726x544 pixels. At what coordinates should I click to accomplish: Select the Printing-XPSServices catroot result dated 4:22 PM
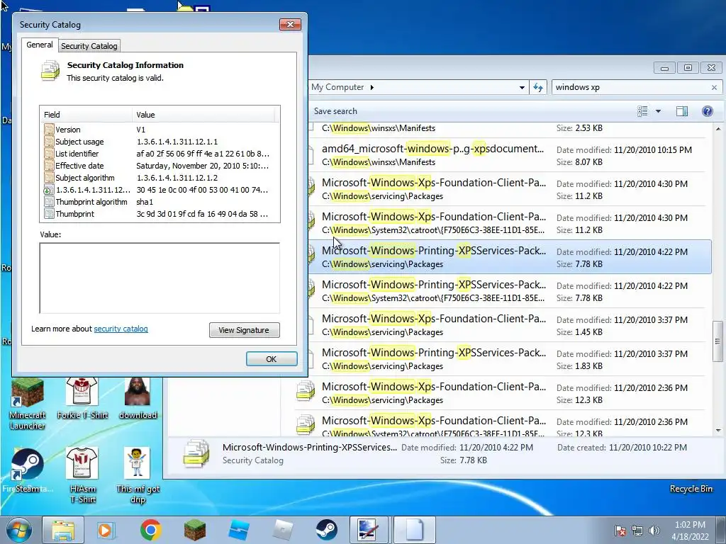coord(509,291)
